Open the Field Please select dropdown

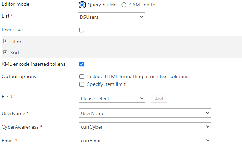pyautogui.click(x=112, y=99)
